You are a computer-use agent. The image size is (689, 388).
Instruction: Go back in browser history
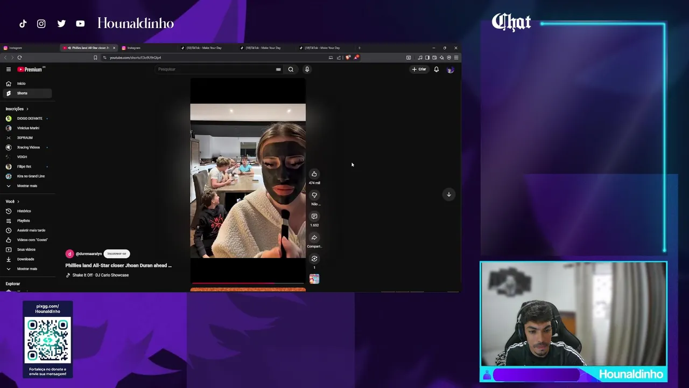(5, 57)
